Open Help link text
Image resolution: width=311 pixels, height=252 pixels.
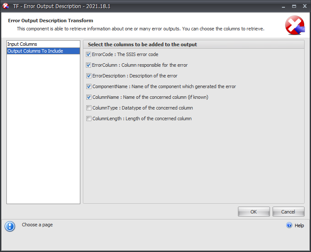[299, 225]
